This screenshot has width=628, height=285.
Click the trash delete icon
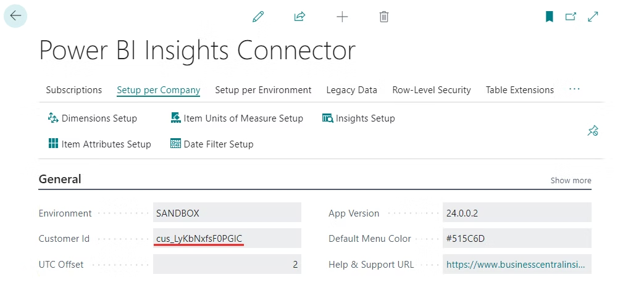coord(383,17)
